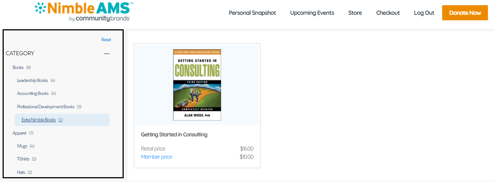Filter by Accounting Books
This screenshot has height=182, width=494.
[33, 93]
